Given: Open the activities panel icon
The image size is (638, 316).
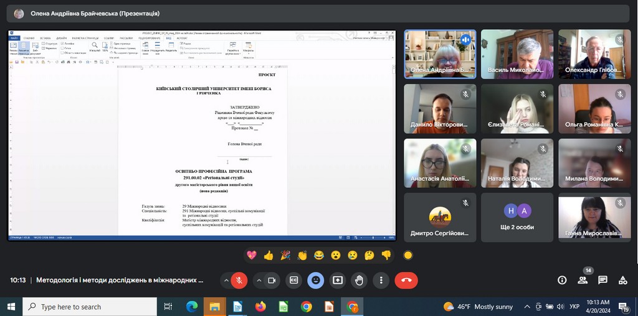Looking at the screenshot, I should 623,281.
